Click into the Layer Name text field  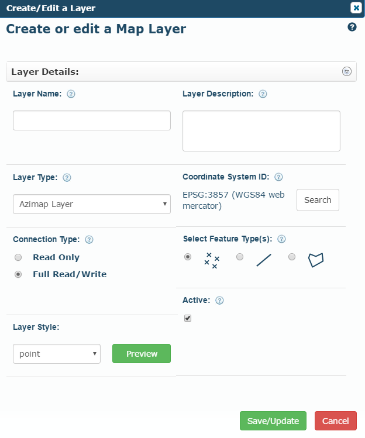(92, 120)
